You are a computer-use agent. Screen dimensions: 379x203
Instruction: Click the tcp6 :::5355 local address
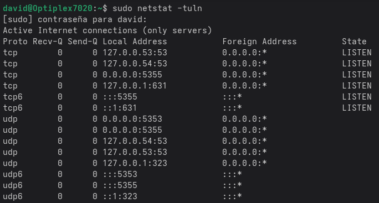pos(120,97)
